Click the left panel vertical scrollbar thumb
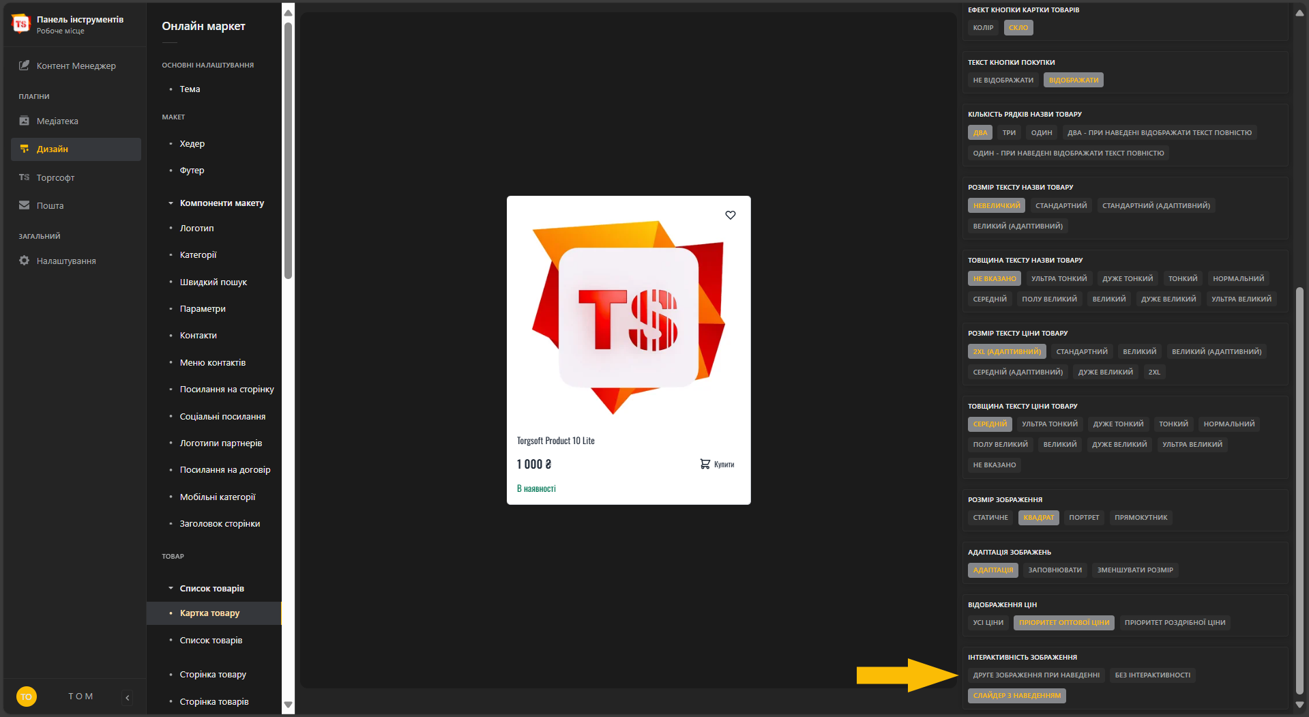This screenshot has width=1309, height=717. click(288, 150)
